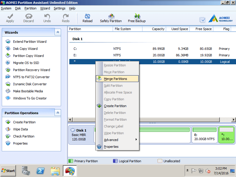Select the E: 20.00GB NTFS partition block
This screenshot has height=177, width=236.
[x=204, y=135]
